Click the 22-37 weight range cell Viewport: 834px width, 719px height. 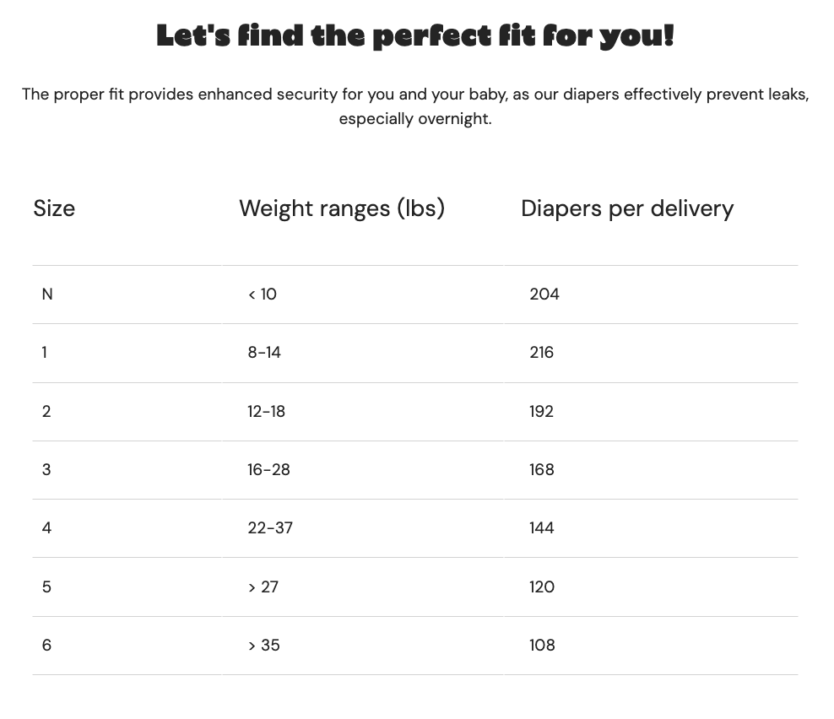[270, 528]
